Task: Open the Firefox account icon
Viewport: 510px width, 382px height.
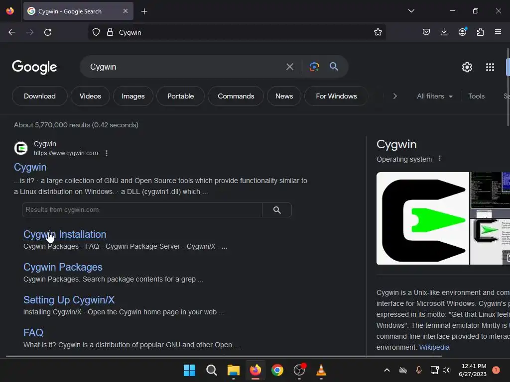Action: [462, 32]
